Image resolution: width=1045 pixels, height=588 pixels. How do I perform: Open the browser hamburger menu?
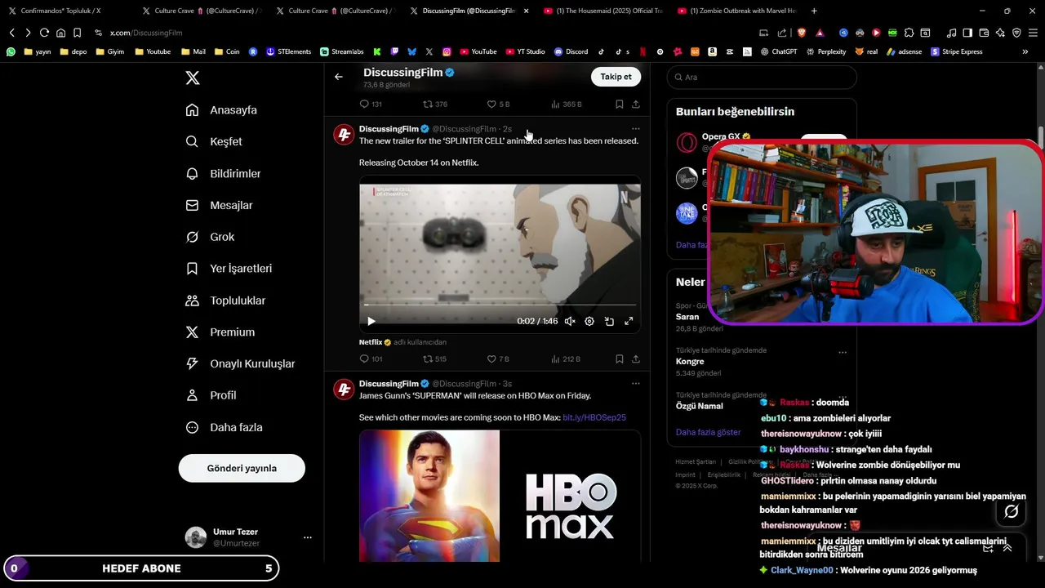(1033, 33)
